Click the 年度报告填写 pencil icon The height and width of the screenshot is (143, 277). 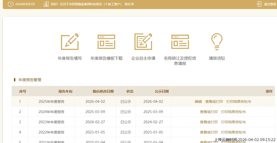tap(70, 42)
